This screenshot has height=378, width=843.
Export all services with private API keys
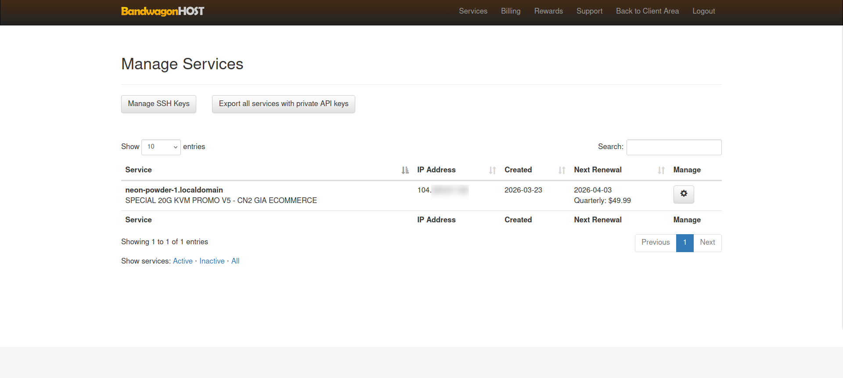click(x=283, y=104)
